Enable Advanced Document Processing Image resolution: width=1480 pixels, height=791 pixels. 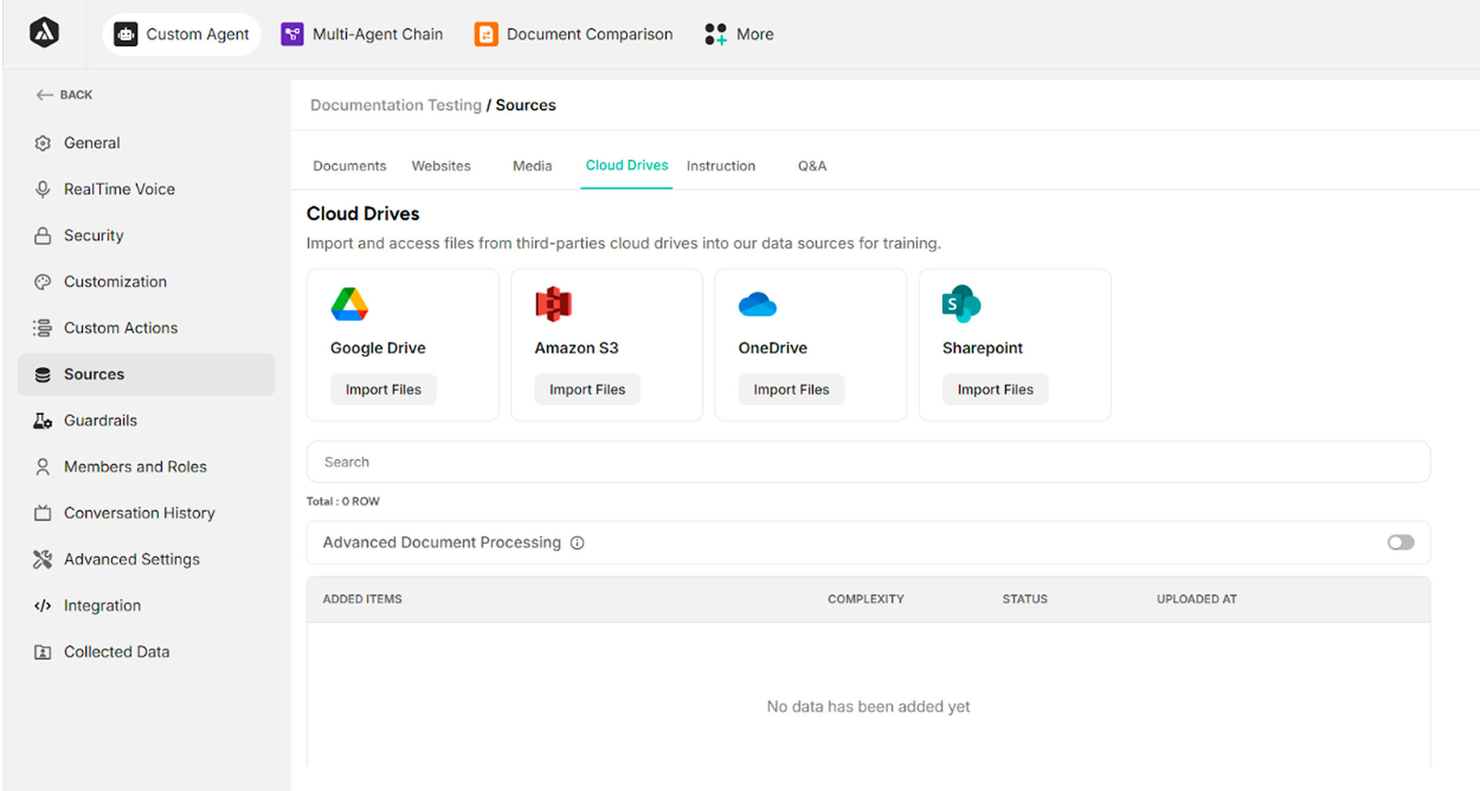point(1400,542)
